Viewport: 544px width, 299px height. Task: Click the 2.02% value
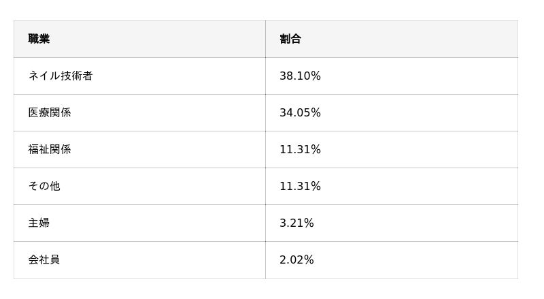pos(296,259)
